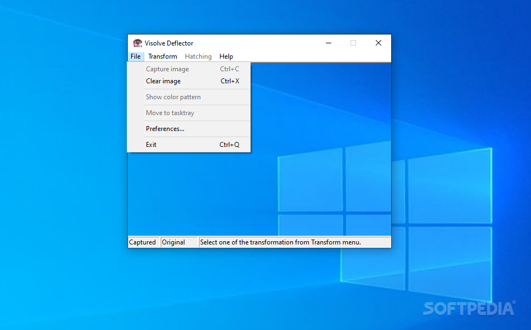
Task: Choose Exit from the File menu
Action: 189,145
